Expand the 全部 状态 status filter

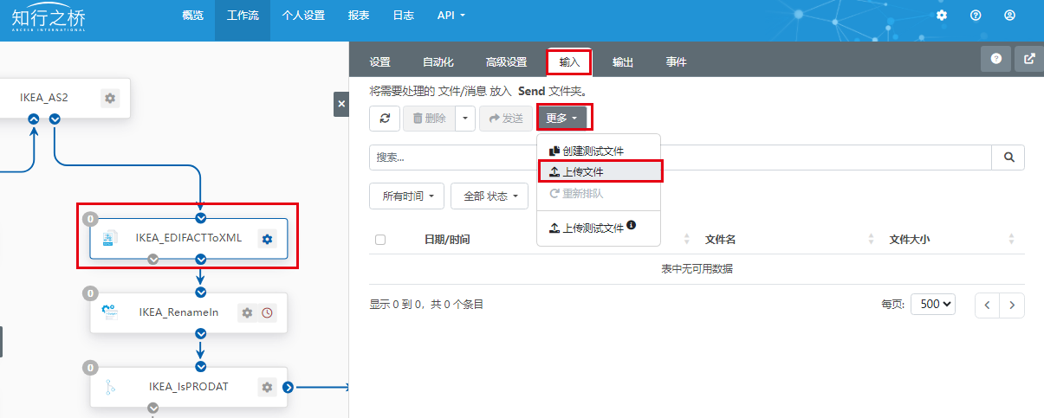point(490,196)
